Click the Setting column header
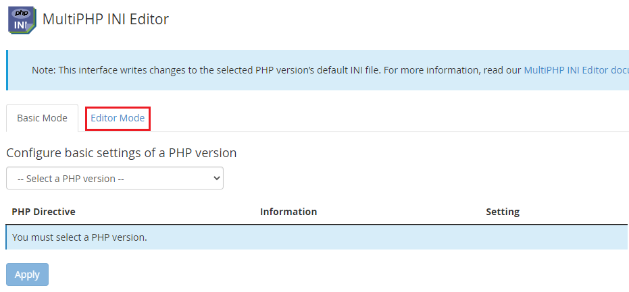 [x=503, y=212]
